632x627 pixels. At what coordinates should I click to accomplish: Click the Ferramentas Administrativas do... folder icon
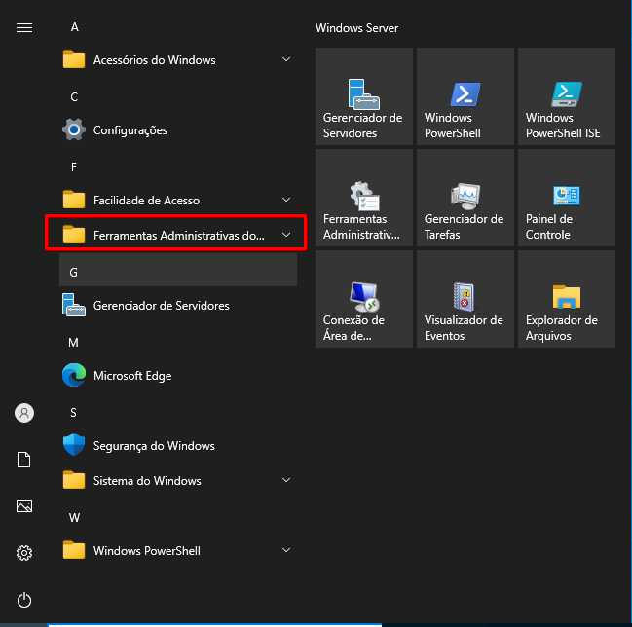pyautogui.click(x=74, y=235)
